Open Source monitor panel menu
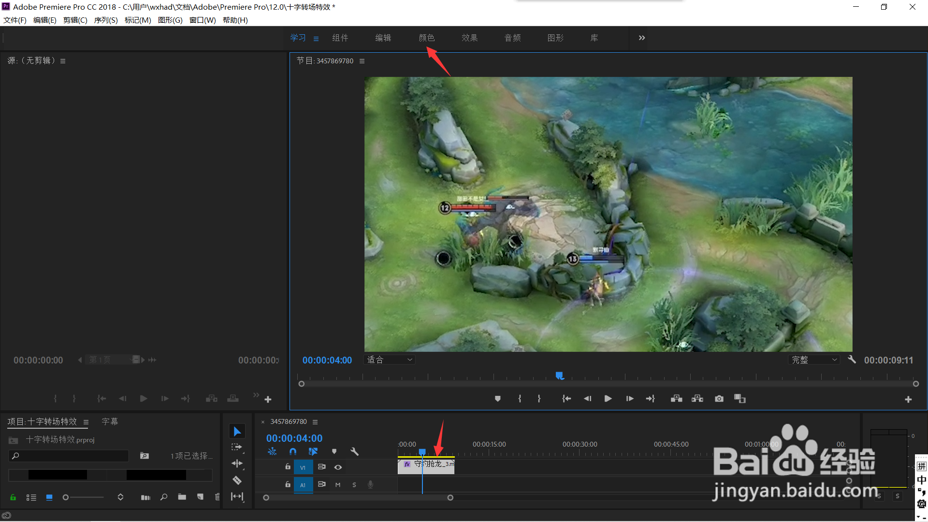Screen dimensions: 928x522 point(63,61)
